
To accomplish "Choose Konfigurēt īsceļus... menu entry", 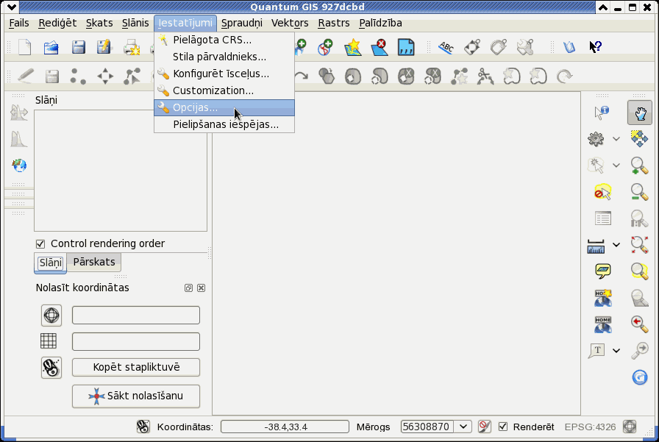I will (x=224, y=74).
